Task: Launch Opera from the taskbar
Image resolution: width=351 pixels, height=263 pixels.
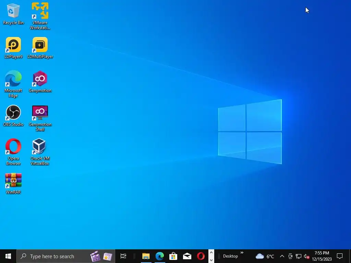Action: (x=201, y=256)
